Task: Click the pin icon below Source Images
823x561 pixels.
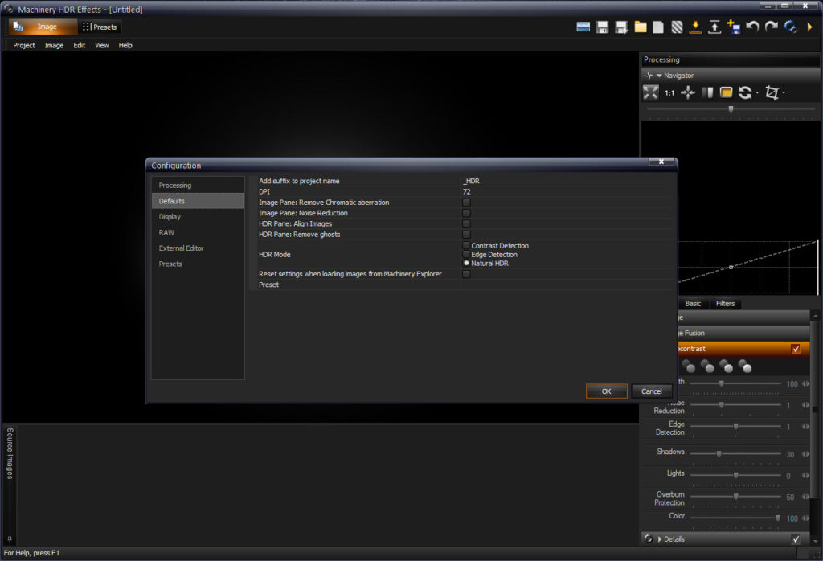Action: point(10,539)
